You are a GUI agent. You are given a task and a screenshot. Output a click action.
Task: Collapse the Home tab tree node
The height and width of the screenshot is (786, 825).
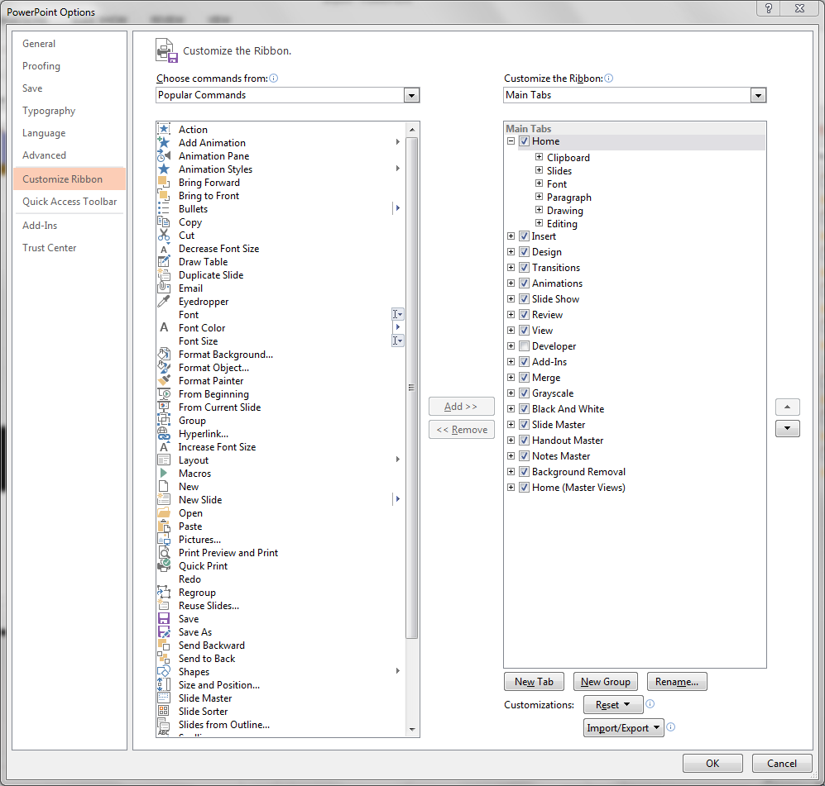tap(511, 141)
